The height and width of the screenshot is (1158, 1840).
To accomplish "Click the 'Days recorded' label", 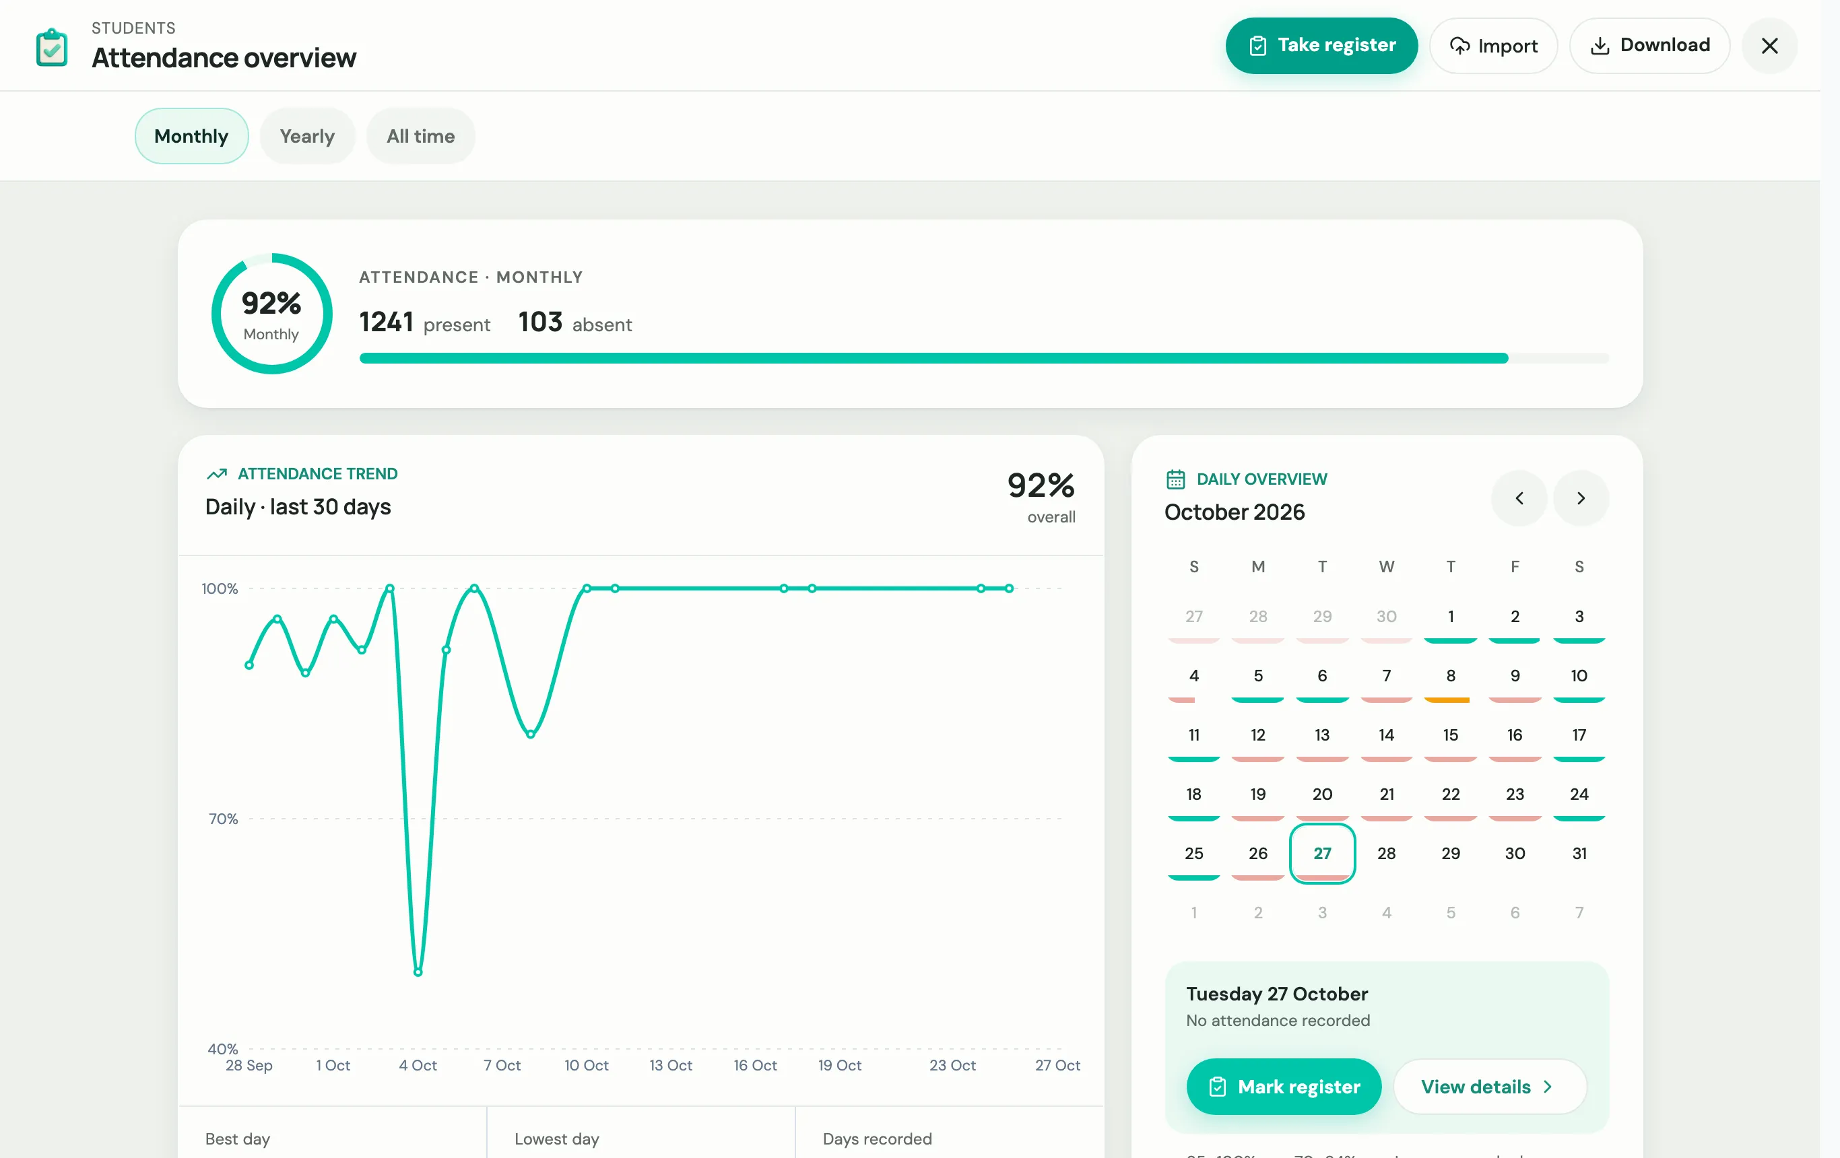I will [877, 1139].
